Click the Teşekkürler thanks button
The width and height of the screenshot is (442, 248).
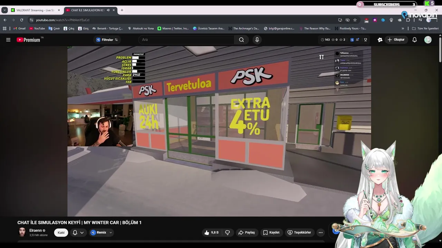pyautogui.click(x=299, y=232)
